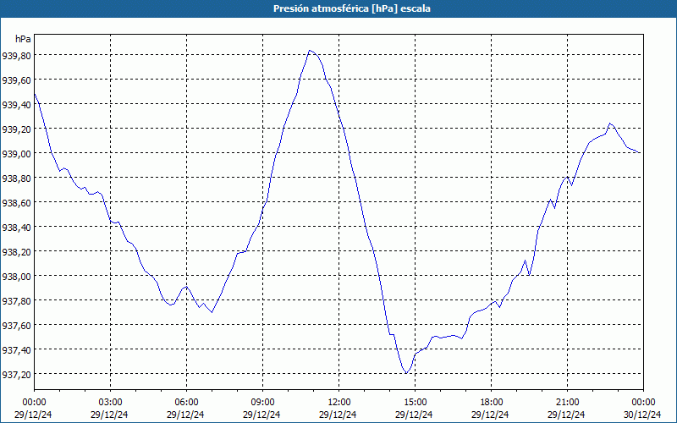
Task: Click the 12:00 time axis label
Action: coord(339,403)
